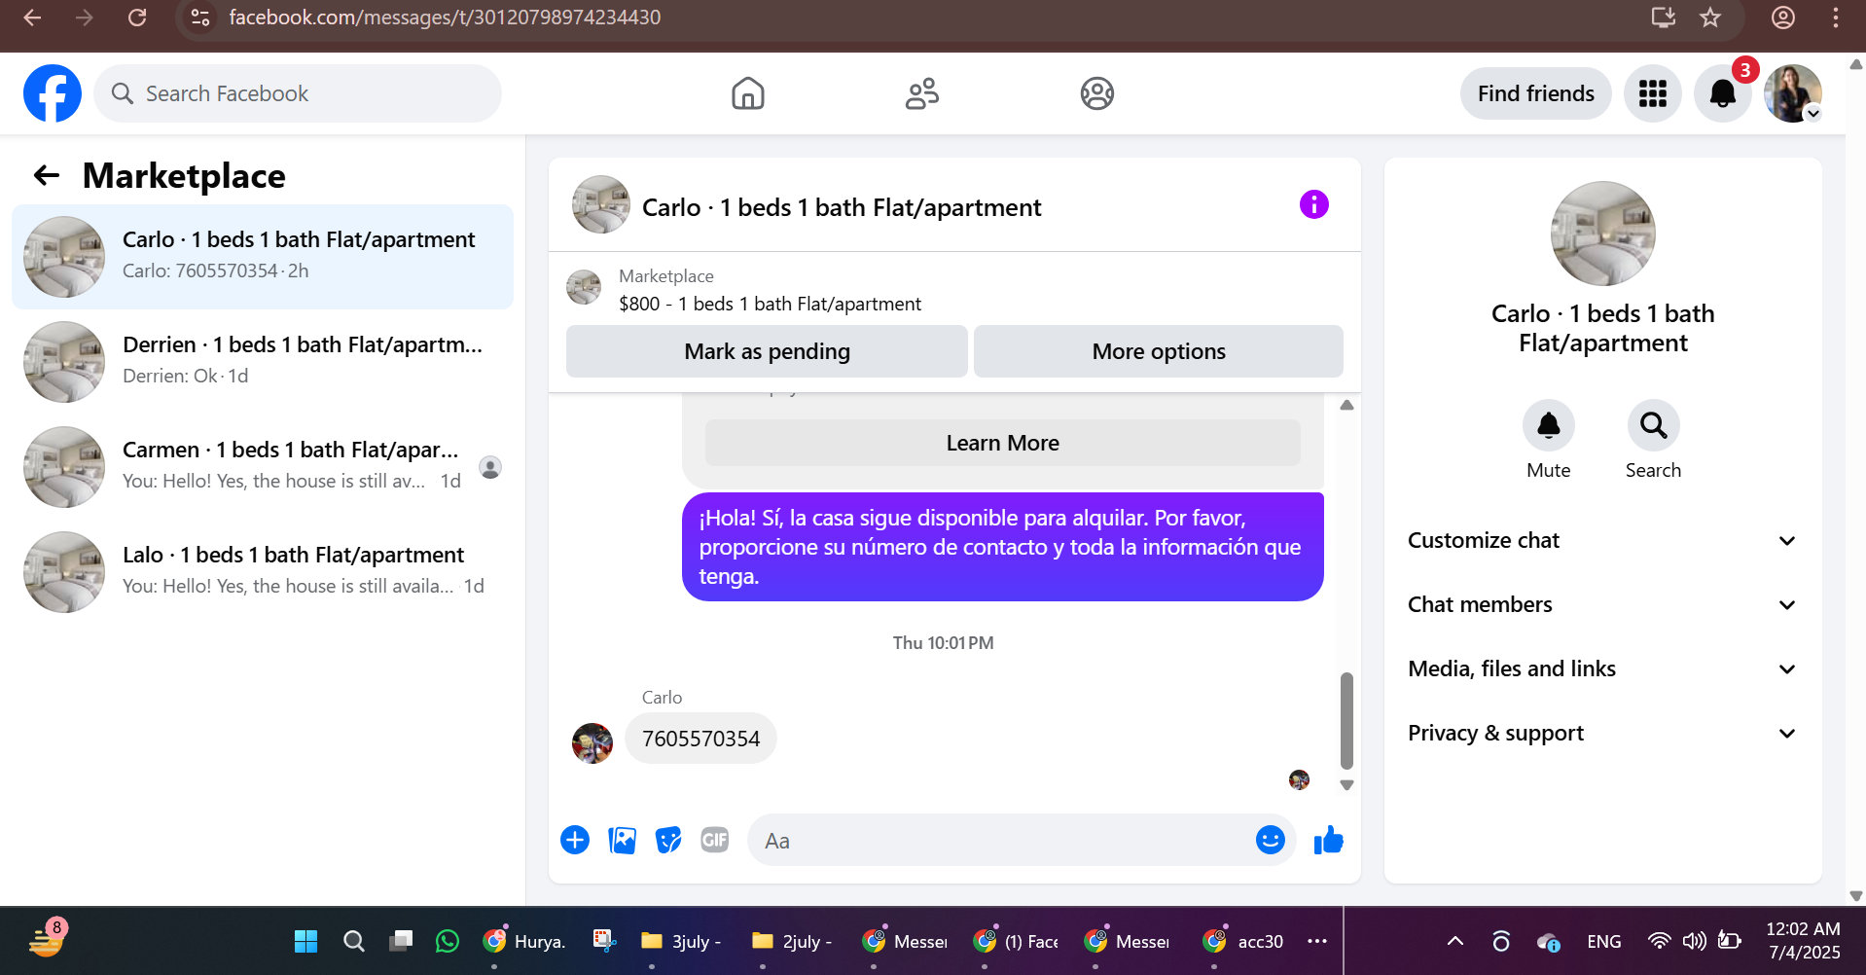Open the taskbar overflow three dots
The image size is (1866, 975).
[x=1317, y=941]
